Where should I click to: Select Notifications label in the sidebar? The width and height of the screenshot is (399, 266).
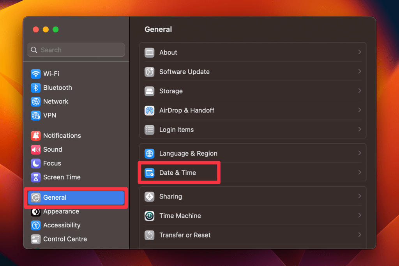point(62,136)
